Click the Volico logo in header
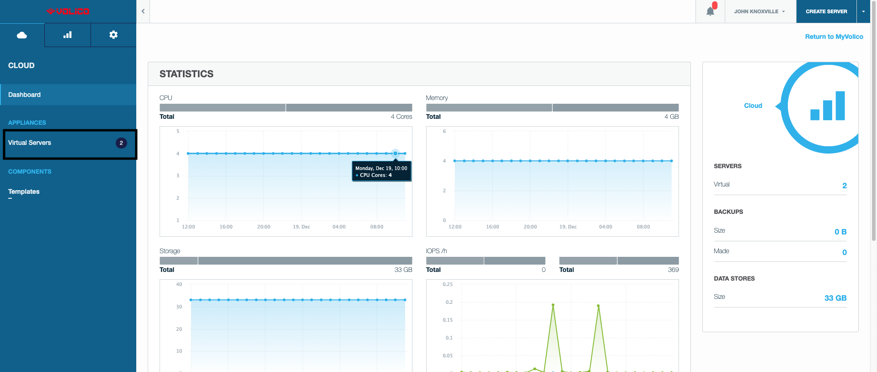The image size is (877, 372). 68,11
